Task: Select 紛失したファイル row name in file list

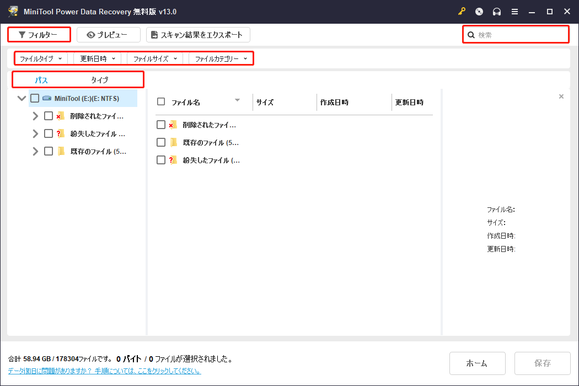Action: 211,160
